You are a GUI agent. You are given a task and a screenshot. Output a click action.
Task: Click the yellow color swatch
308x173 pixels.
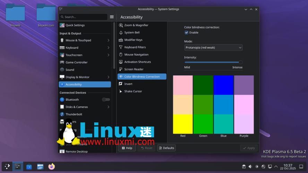(183, 124)
